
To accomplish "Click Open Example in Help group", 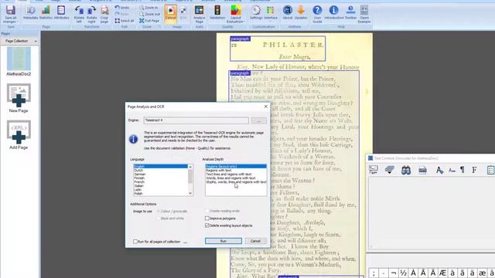I will 364,14.
